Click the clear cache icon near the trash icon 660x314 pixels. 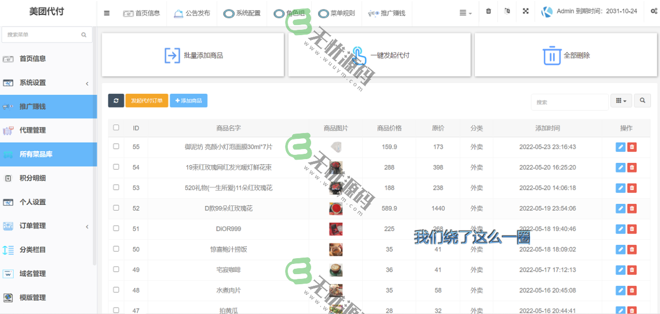(x=507, y=11)
